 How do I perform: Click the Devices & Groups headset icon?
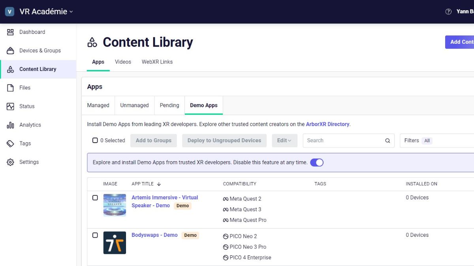(11, 50)
